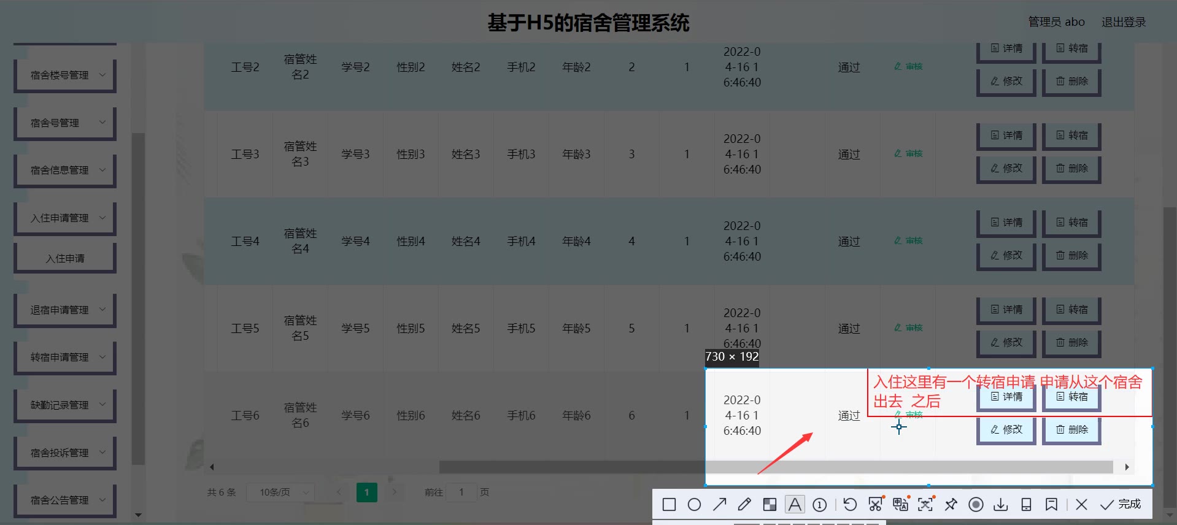Select 入住申请 submenu item

(x=65, y=258)
